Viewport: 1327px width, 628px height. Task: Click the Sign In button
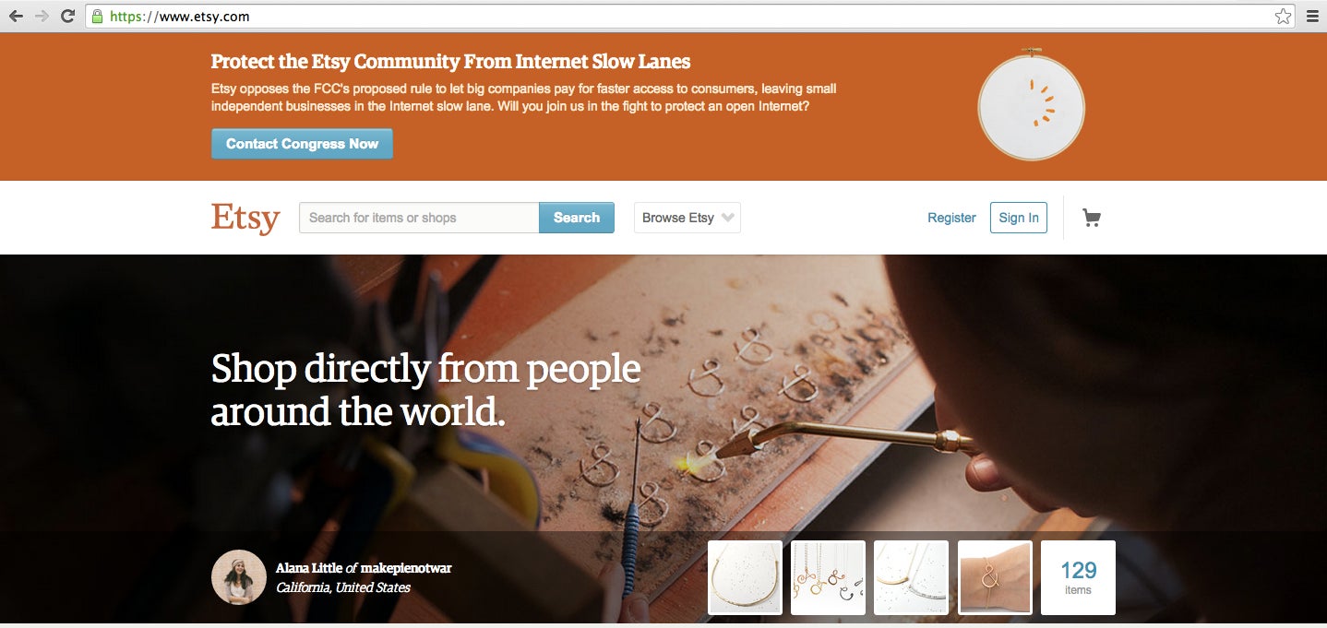pyautogui.click(x=1019, y=218)
